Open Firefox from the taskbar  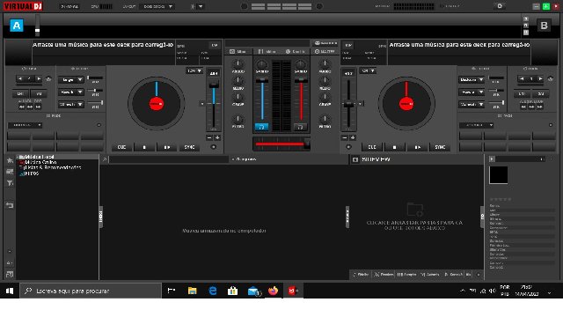click(273, 291)
